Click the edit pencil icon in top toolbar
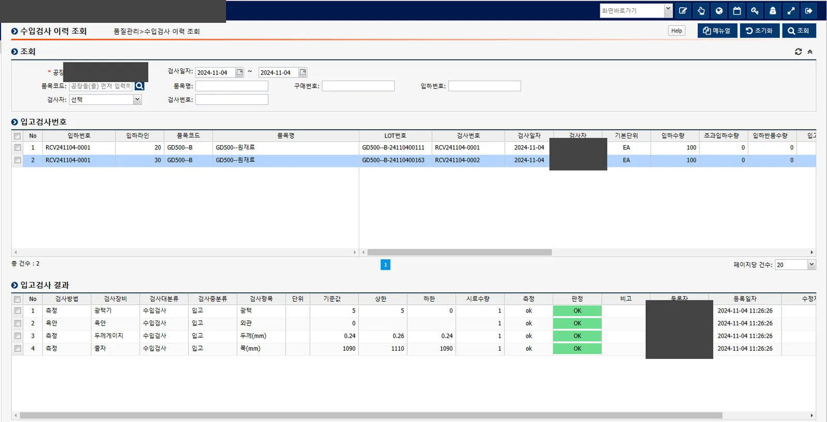This screenshot has height=422, width=827. click(x=683, y=10)
